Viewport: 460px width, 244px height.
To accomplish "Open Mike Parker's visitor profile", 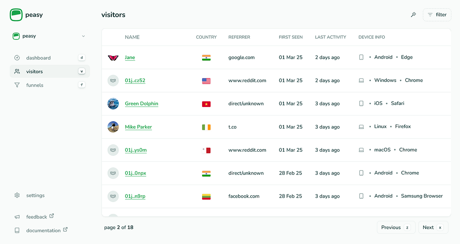I will [138, 127].
